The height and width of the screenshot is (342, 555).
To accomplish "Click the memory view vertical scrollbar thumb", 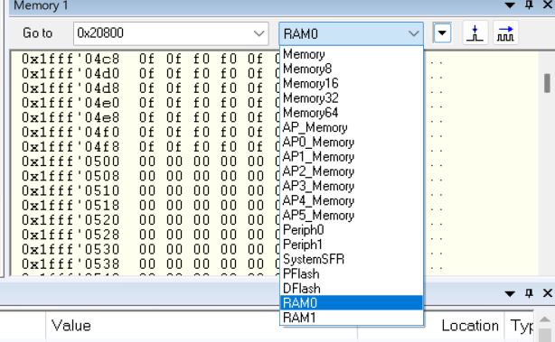I will click(x=547, y=83).
